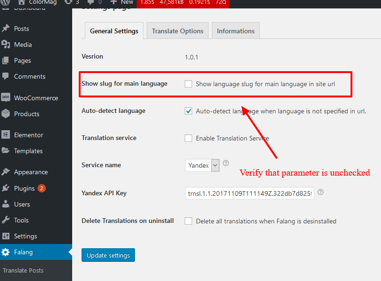Open the Yandex service name dropdown
The height and width of the screenshot is (281, 381).
(202, 165)
